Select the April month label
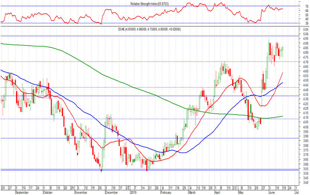This screenshot has width=310, height=195. [218, 192]
